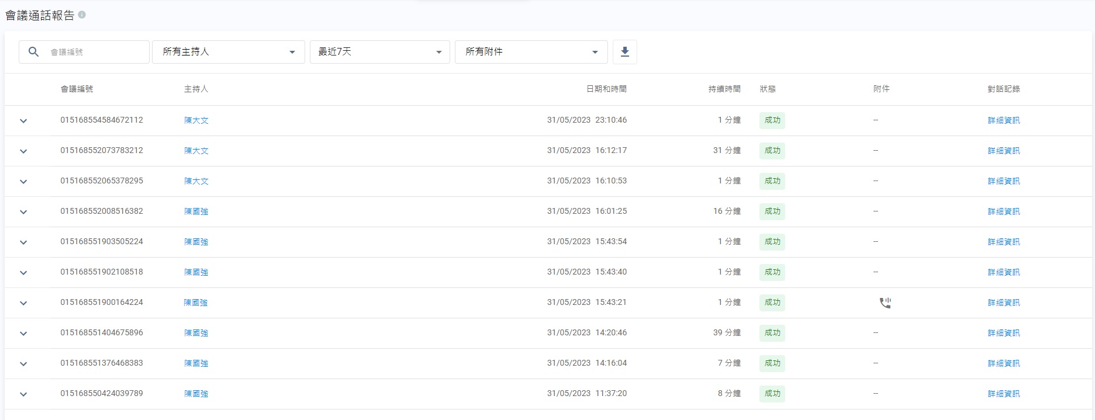Click the download report icon
This screenshot has height=420, width=1095.
[x=624, y=52]
